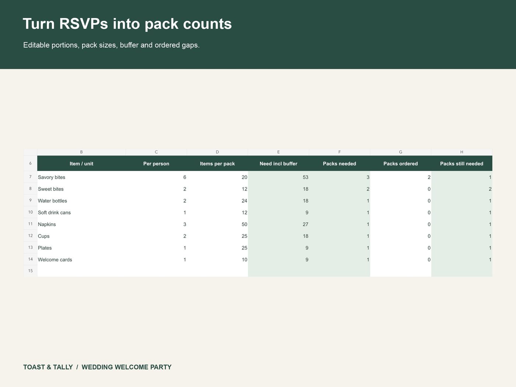Click Soft drink cans packs ordered value
The height and width of the screenshot is (387, 516).
(401, 213)
